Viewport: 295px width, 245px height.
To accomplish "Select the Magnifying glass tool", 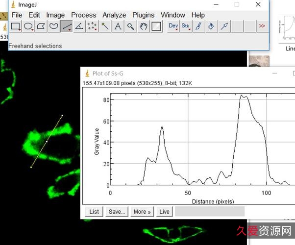I will (130, 26).
